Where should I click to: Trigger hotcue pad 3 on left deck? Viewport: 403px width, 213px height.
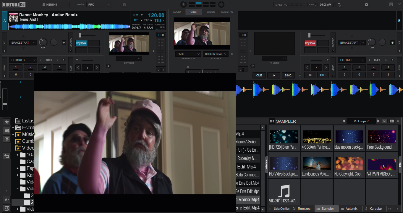pos(45,67)
